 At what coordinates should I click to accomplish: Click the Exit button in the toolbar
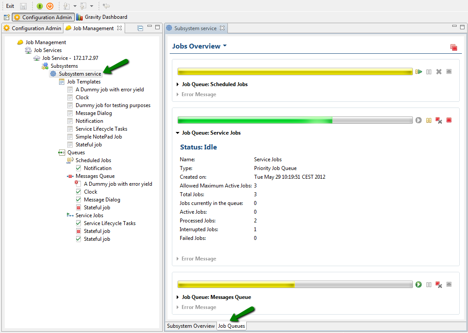[x=10, y=6]
